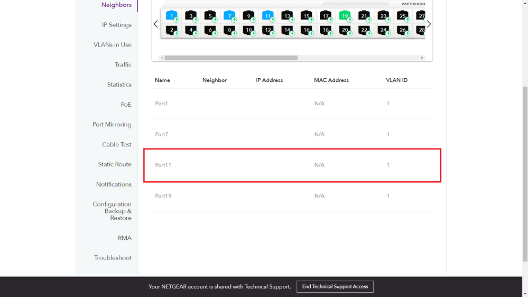Select port 21 on the switch diagram
The image size is (528, 297).
pyautogui.click(x=364, y=16)
